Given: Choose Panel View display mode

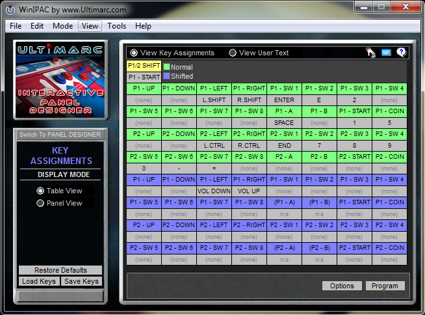Looking at the screenshot, I should pyautogui.click(x=41, y=203).
